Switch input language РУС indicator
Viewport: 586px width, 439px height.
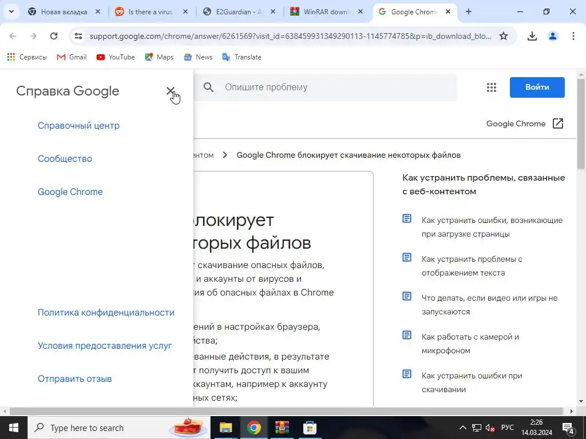(508, 428)
